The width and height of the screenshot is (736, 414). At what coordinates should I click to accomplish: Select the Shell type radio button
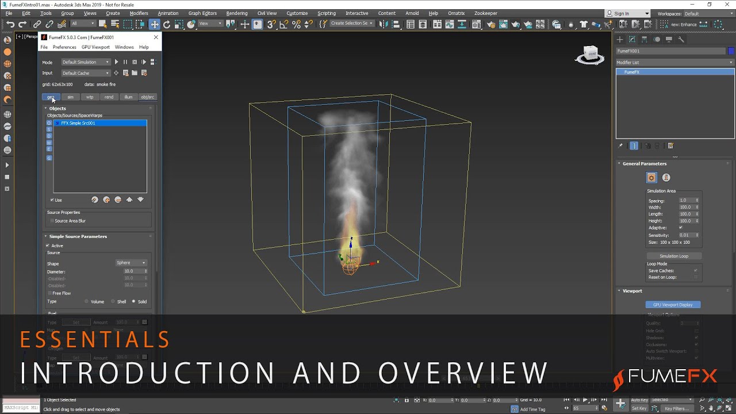[113, 301]
